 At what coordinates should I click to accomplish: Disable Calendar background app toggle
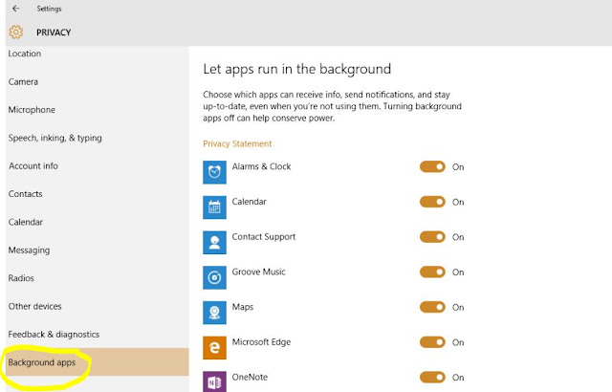pos(432,202)
